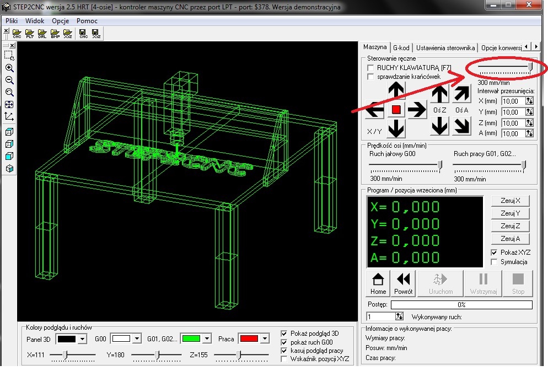The height and width of the screenshot is (376, 548).
Task: Click Zeruj A button
Action: (511, 239)
